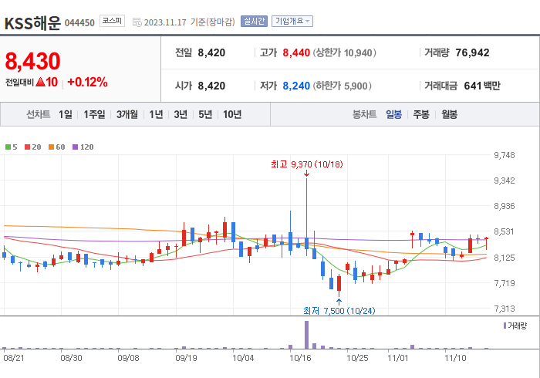Select the 3개월 line chart tab
This screenshot has width=540, height=378.
pos(127,114)
